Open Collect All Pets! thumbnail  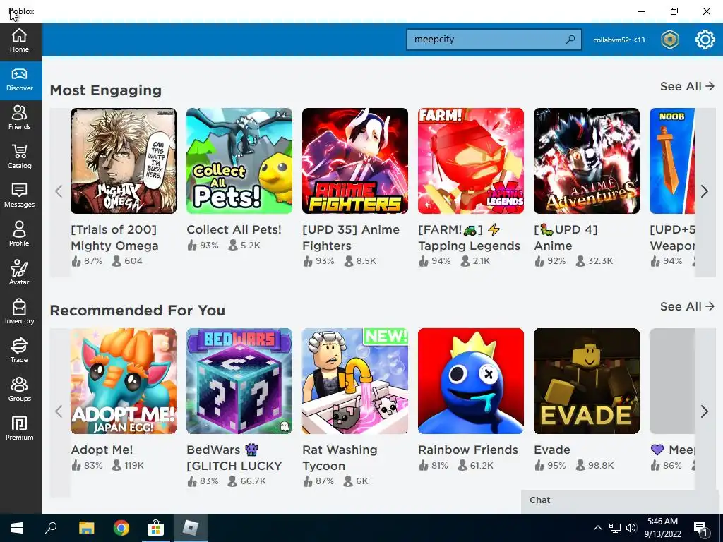239,161
